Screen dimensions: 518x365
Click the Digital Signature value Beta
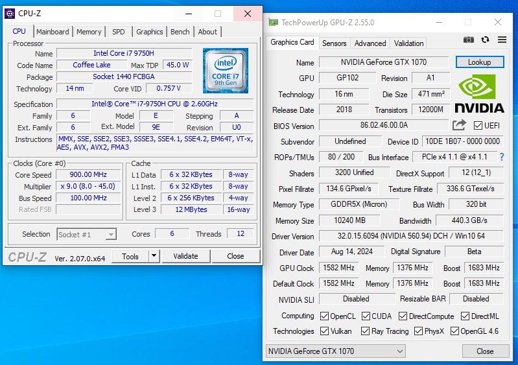pos(475,252)
